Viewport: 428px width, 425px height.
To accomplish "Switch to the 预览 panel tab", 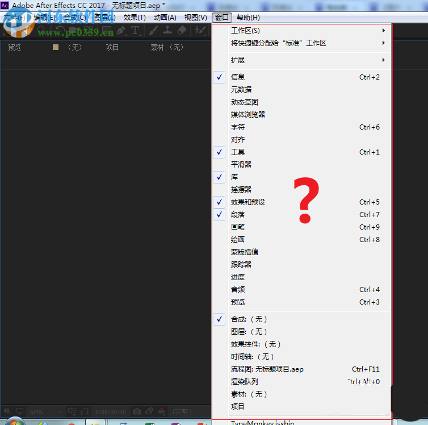I will [x=14, y=48].
